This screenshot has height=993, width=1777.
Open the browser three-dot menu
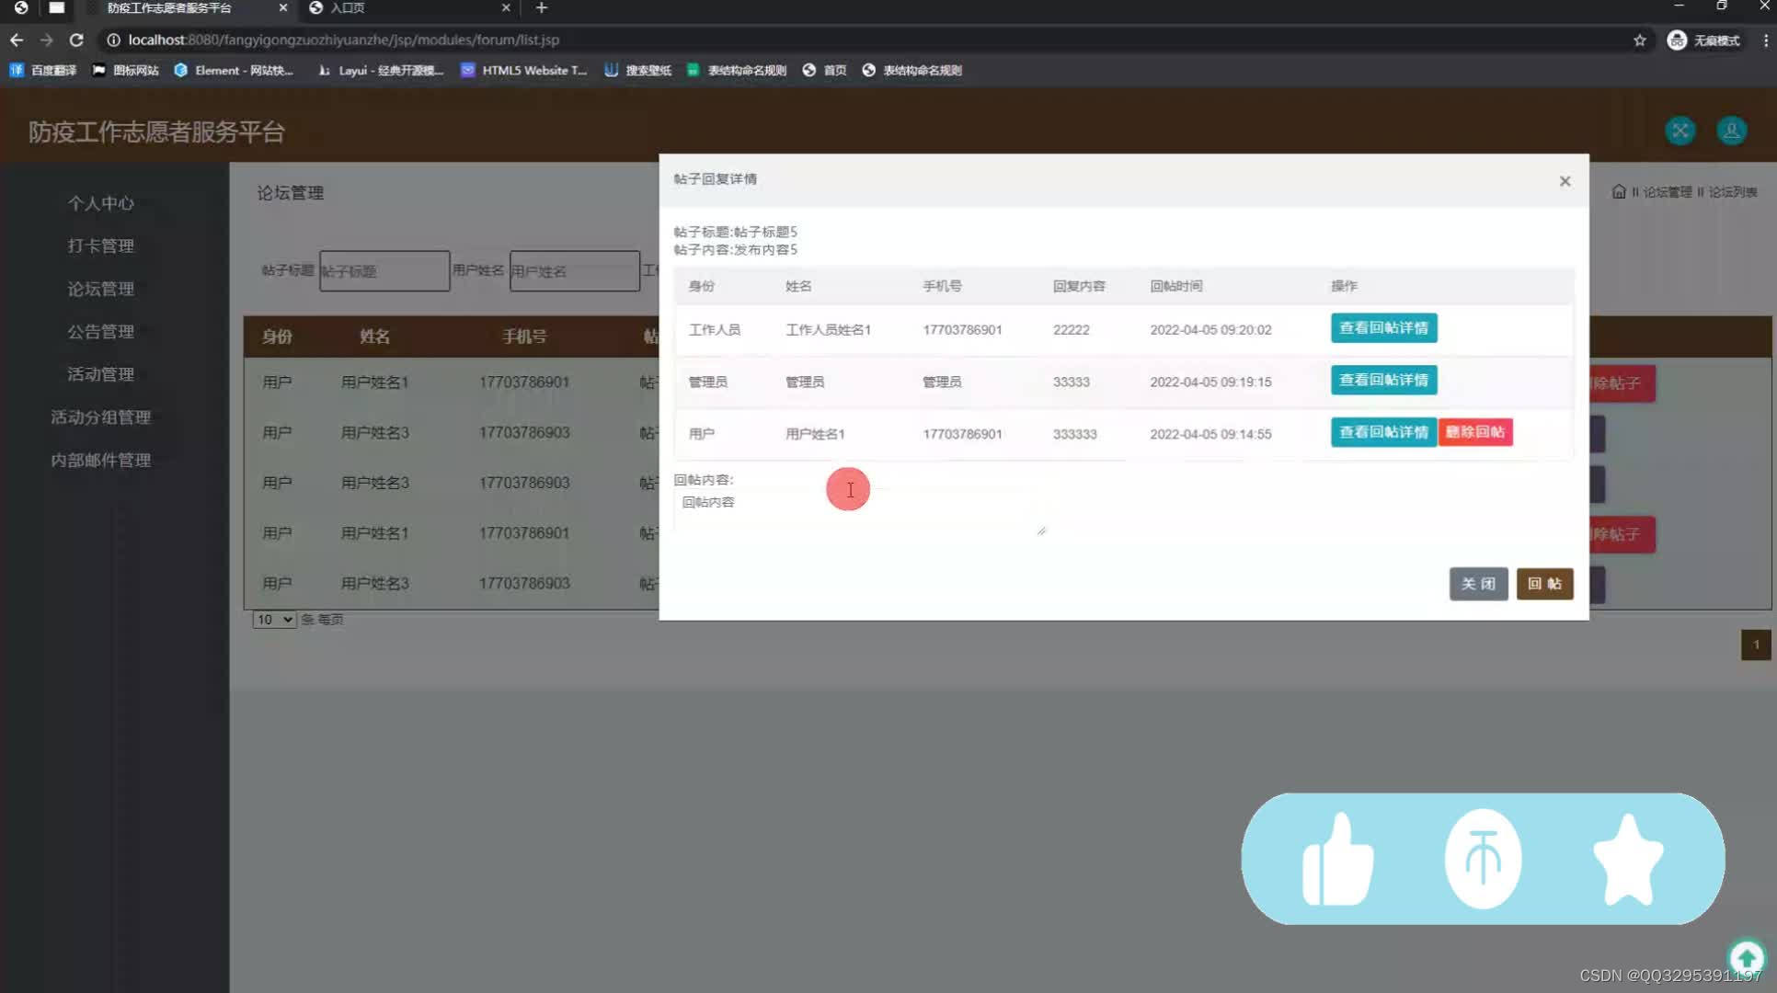(x=1765, y=40)
